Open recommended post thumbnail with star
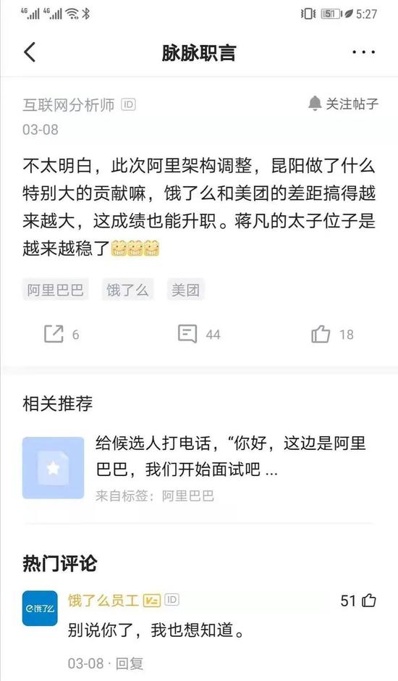Viewport: 398px width, 681px height. click(53, 468)
